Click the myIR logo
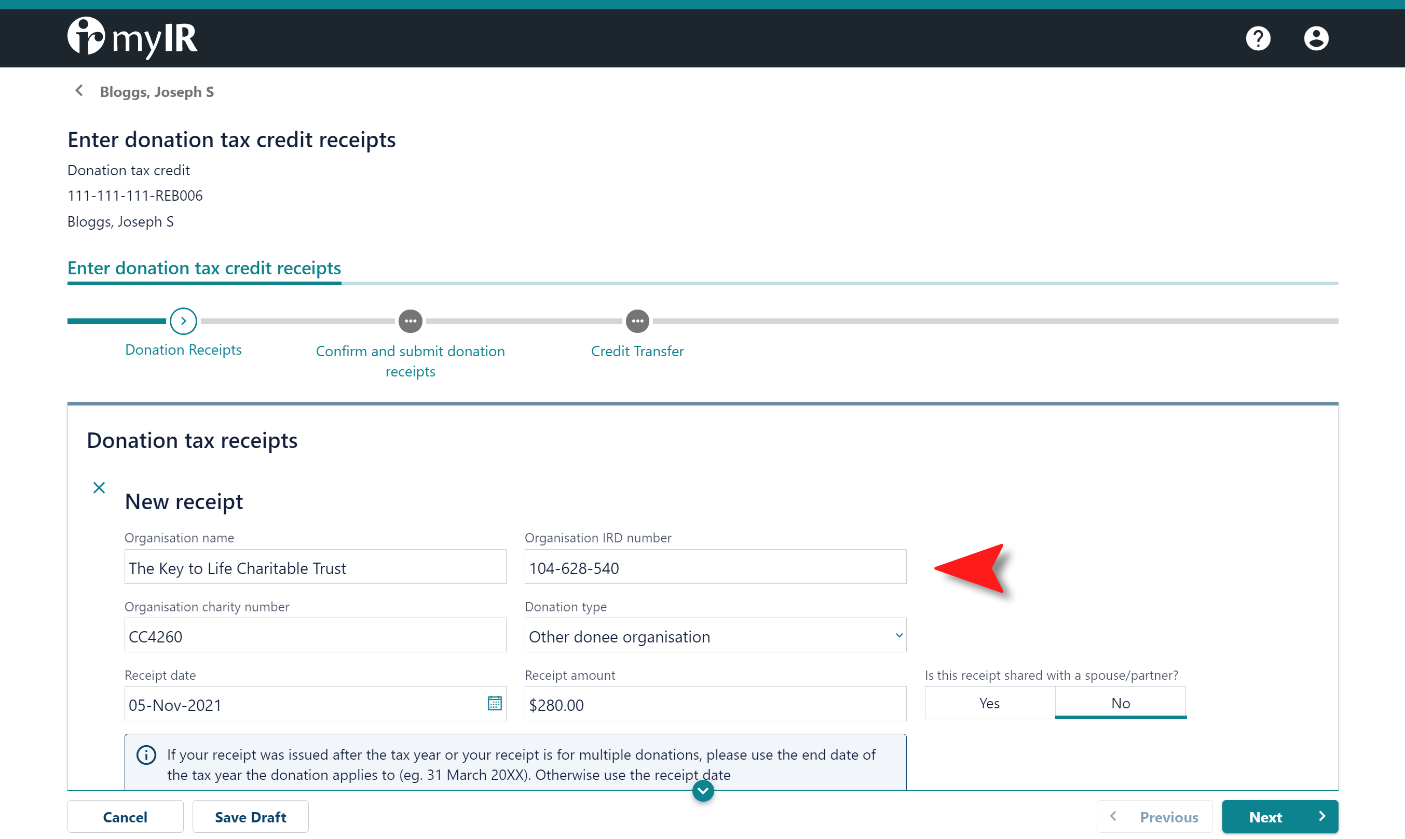 click(132, 37)
